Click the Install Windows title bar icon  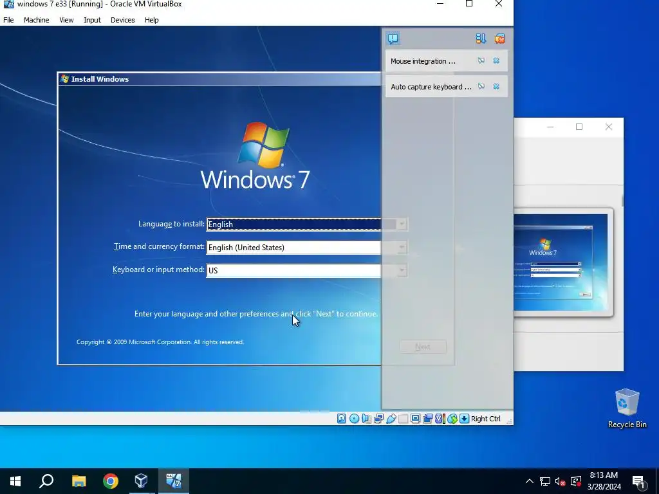coord(64,79)
